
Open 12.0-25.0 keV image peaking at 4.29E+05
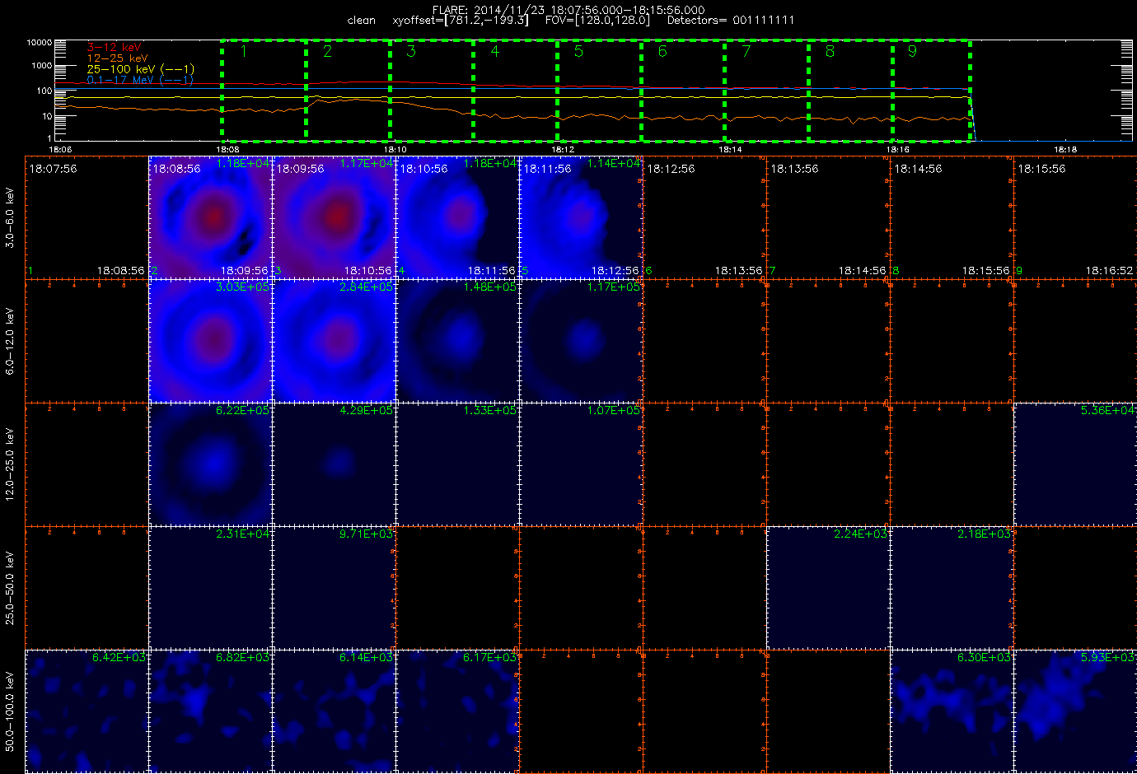pos(335,464)
